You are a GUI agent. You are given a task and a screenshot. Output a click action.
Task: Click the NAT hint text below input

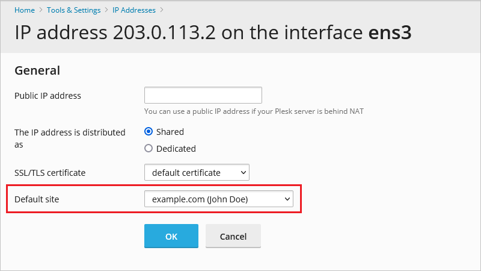pos(254,111)
